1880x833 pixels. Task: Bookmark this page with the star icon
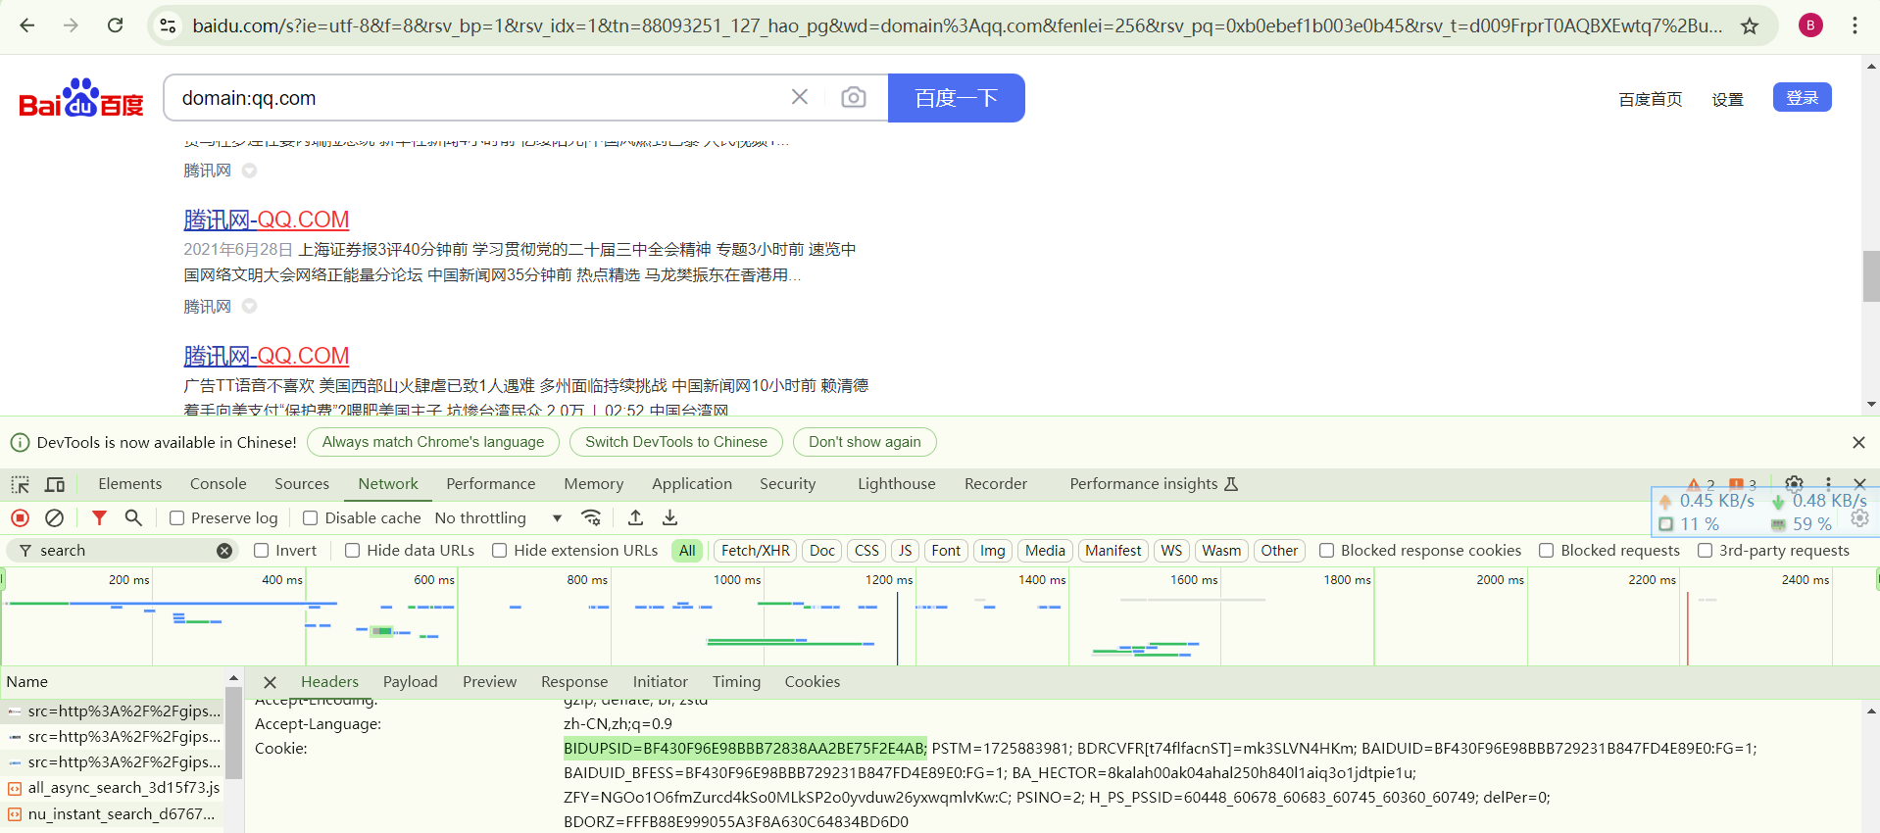(x=1750, y=25)
